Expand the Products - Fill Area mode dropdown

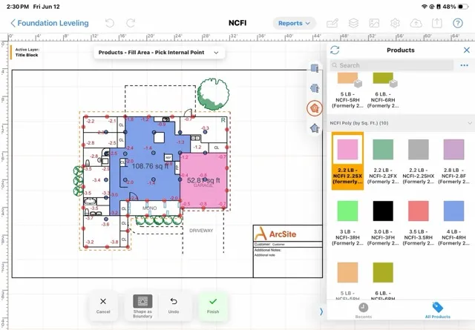[159, 53]
